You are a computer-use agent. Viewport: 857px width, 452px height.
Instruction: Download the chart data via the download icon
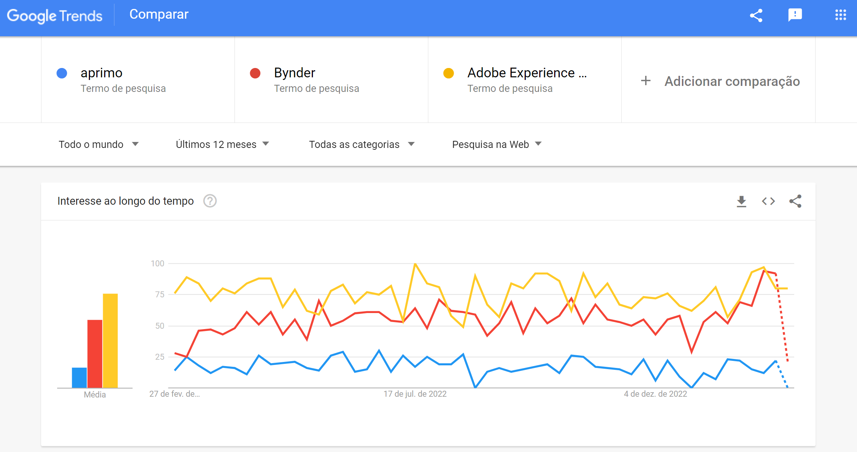coord(742,201)
